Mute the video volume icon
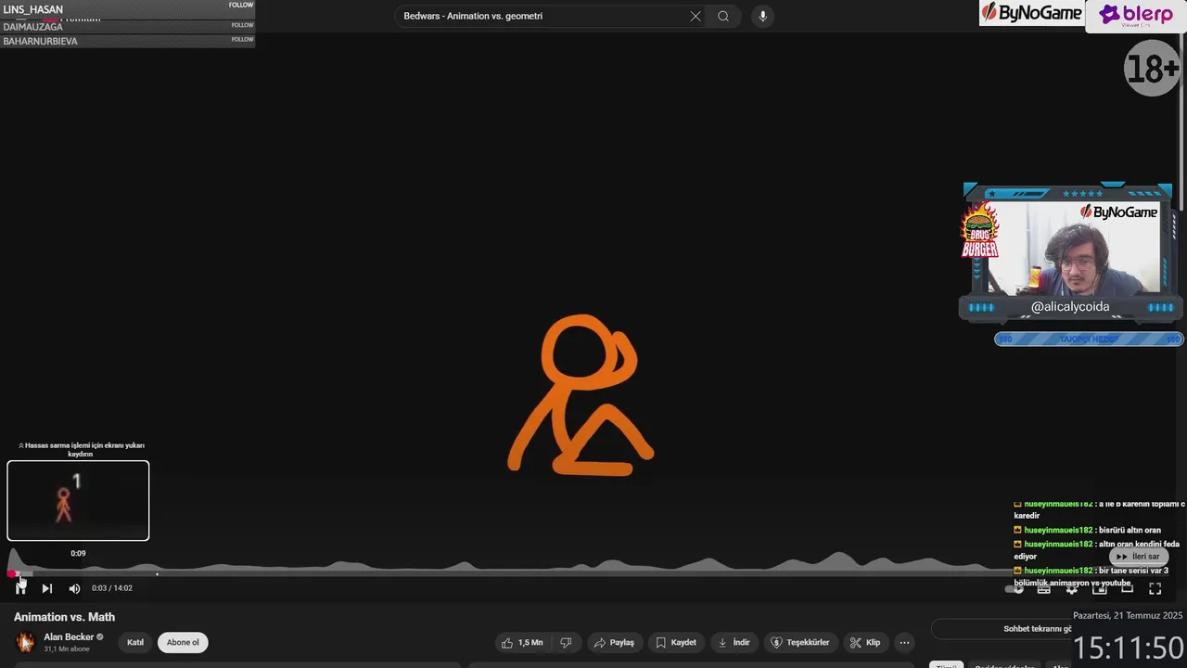Image resolution: width=1187 pixels, height=668 pixels. tap(74, 588)
